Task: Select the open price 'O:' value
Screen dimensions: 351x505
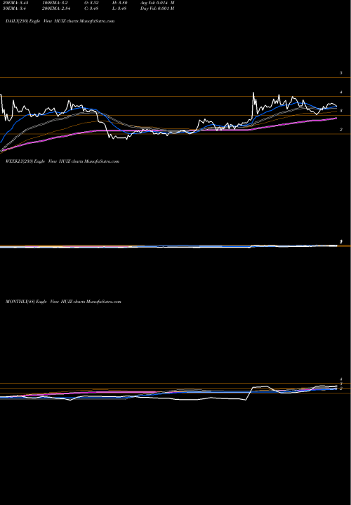Action: point(92,3)
